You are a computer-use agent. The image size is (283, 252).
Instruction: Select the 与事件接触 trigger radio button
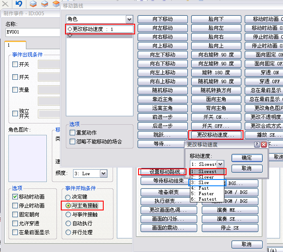tap(68, 214)
